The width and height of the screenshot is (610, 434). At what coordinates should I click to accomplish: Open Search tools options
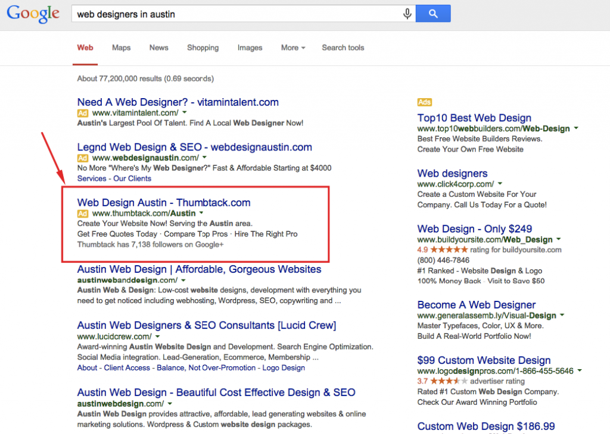click(343, 48)
